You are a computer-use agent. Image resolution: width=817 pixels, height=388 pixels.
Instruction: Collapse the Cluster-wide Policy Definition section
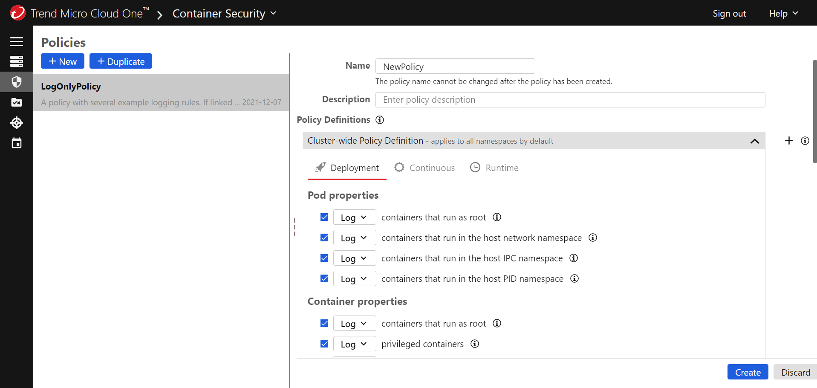754,141
